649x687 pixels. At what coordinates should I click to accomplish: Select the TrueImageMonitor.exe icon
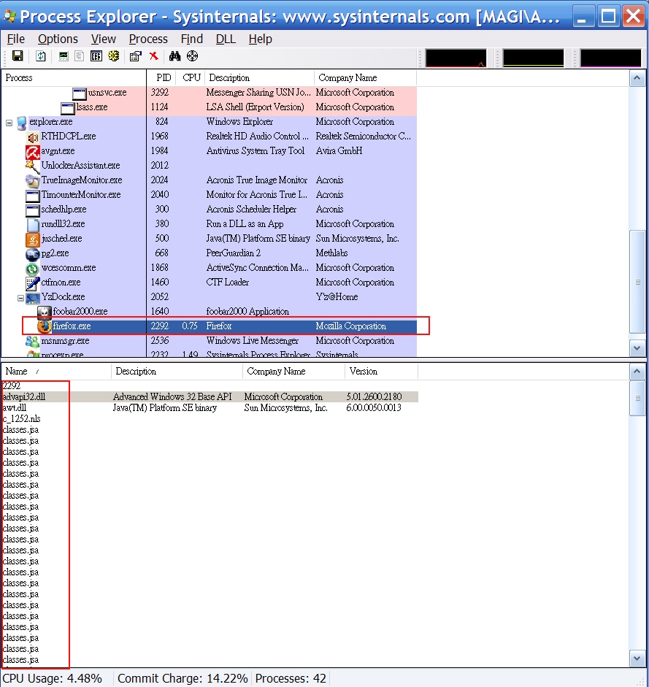(x=32, y=180)
